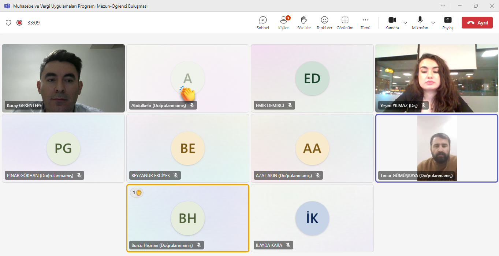Open title bar three-dots menu
499x256 pixels.
click(x=443, y=6)
